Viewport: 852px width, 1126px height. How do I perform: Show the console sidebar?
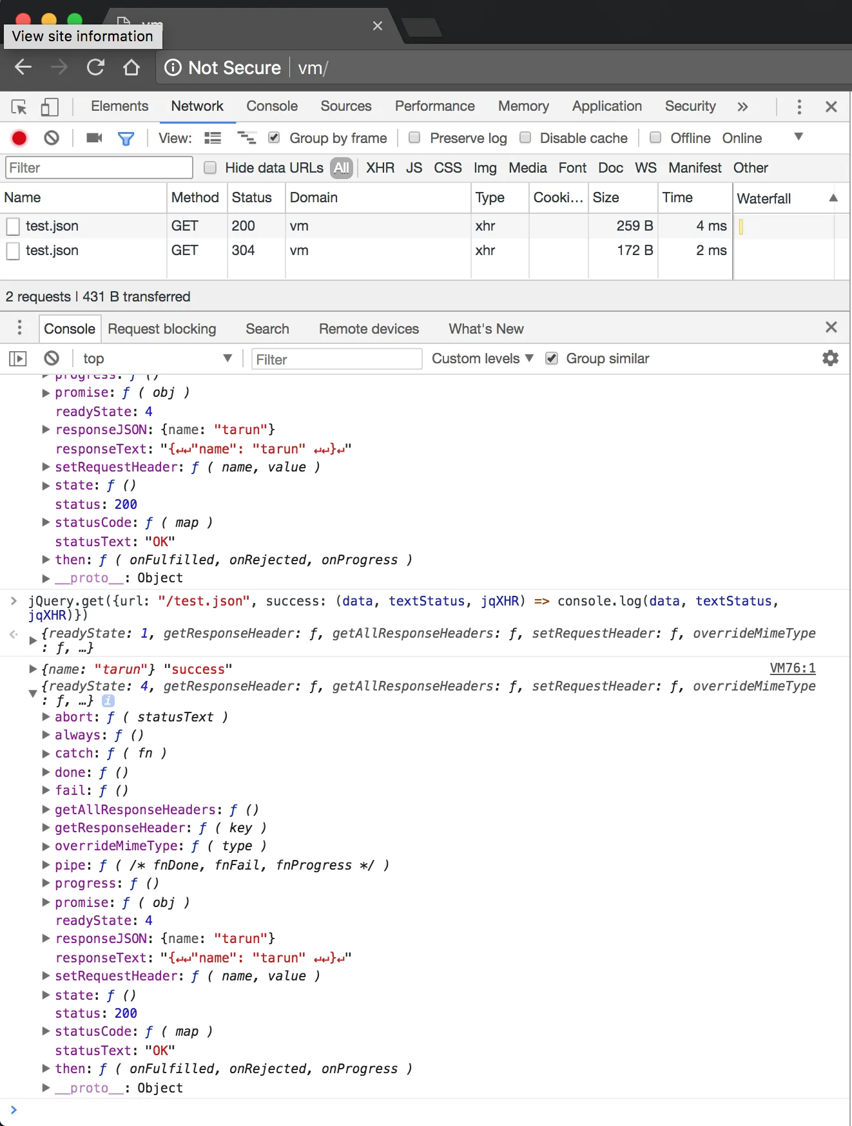pos(18,358)
